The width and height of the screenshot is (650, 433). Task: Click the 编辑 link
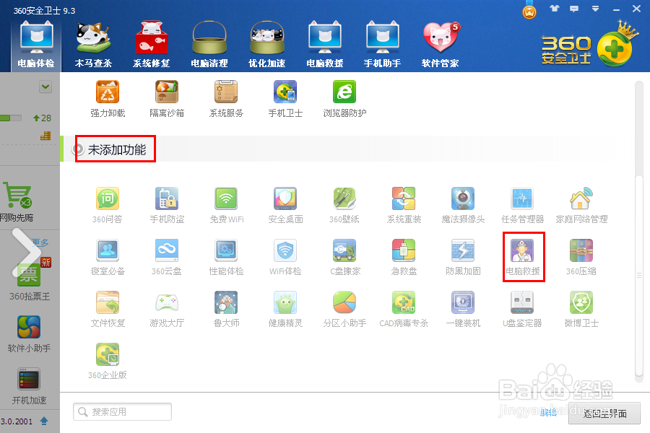click(548, 412)
